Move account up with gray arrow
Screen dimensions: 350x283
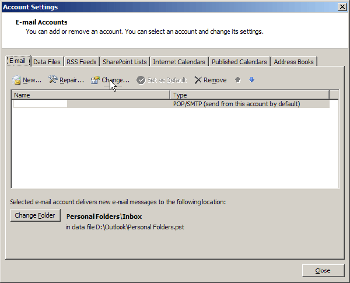click(238, 80)
